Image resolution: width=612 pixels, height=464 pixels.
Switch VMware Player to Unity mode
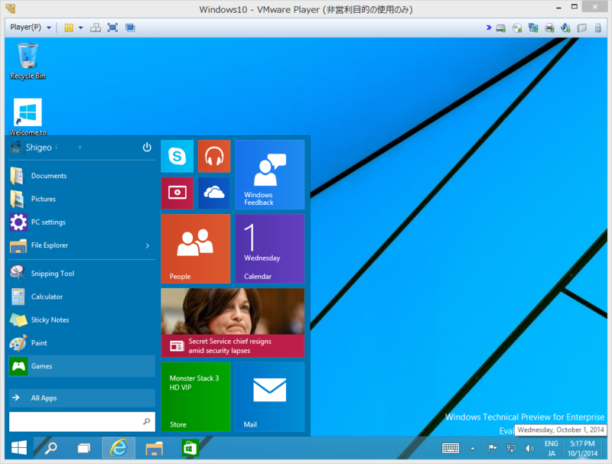pyautogui.click(x=130, y=28)
